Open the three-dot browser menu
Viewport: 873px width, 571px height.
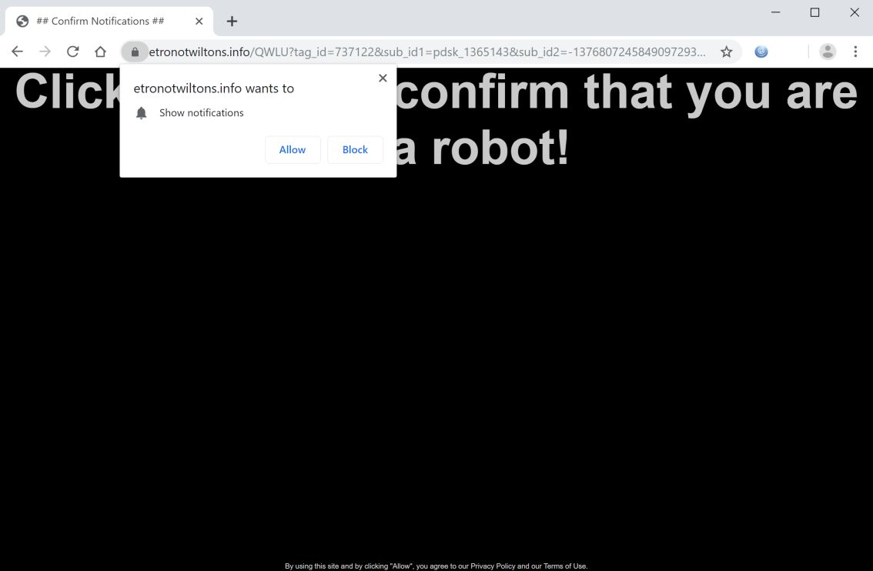(x=855, y=51)
